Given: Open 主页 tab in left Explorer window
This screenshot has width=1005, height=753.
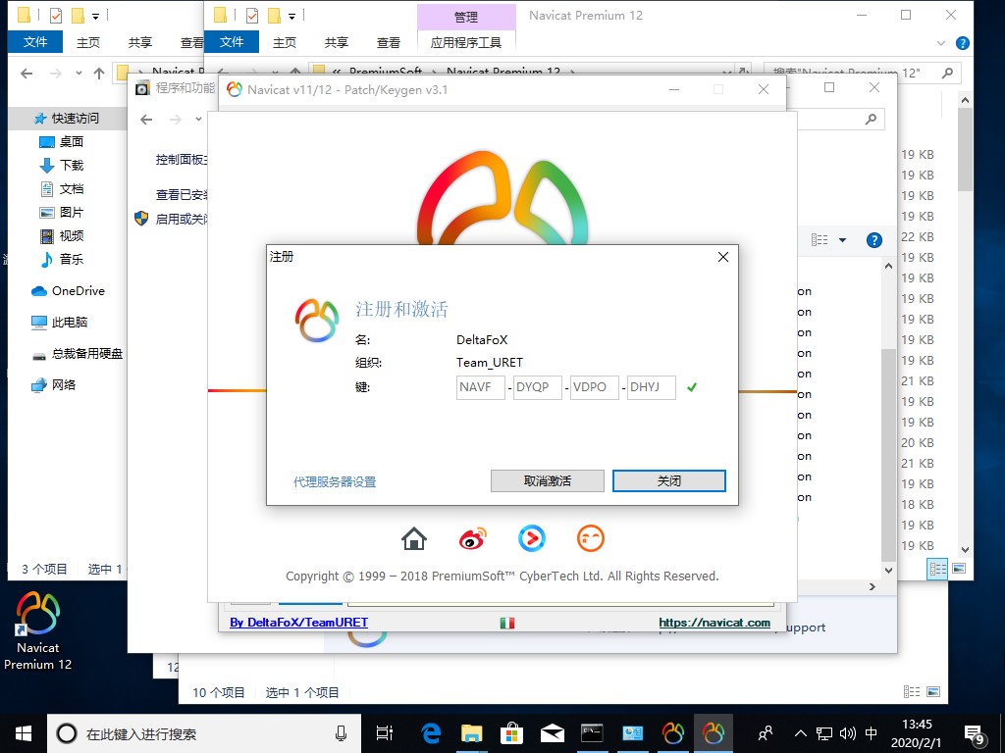Looking at the screenshot, I should click(x=88, y=42).
